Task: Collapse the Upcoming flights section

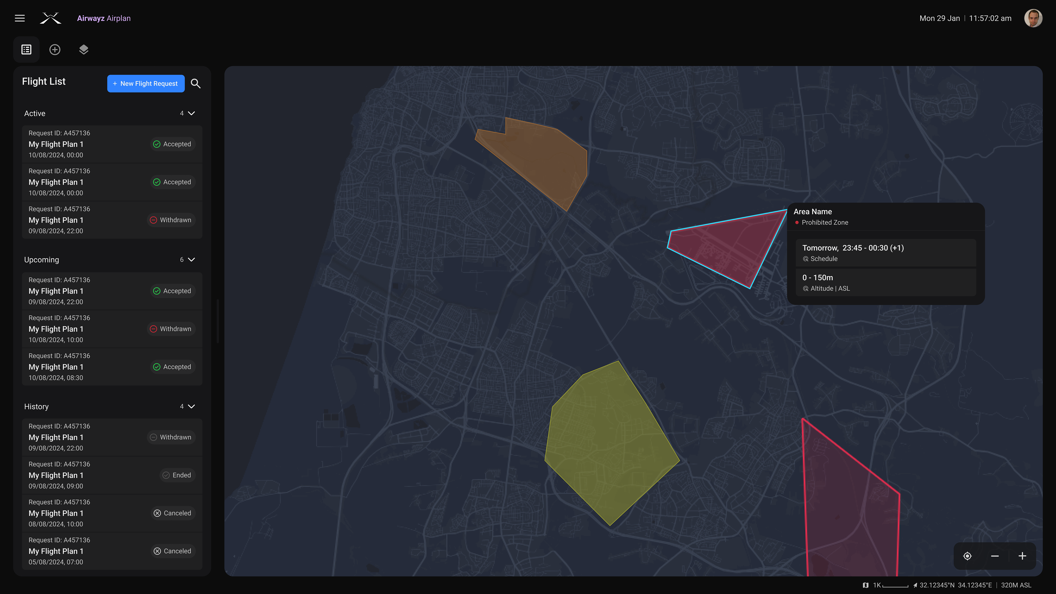Action: pyautogui.click(x=191, y=260)
